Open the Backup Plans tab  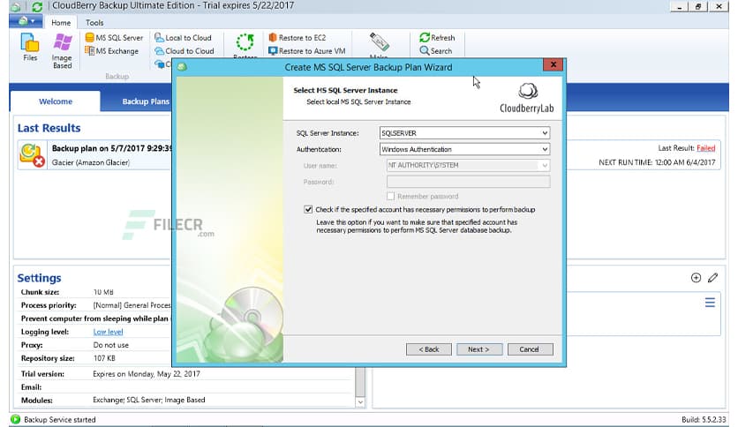click(146, 101)
